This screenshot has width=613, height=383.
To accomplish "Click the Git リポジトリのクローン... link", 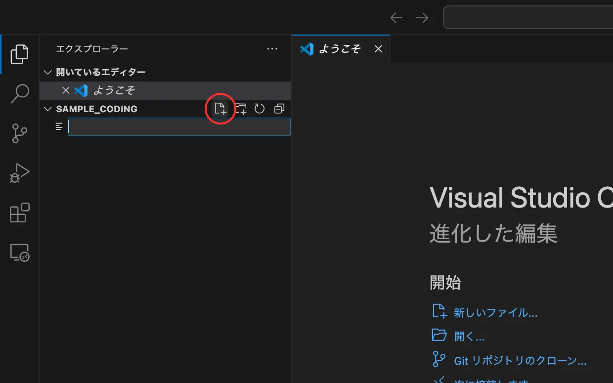I will (520, 361).
